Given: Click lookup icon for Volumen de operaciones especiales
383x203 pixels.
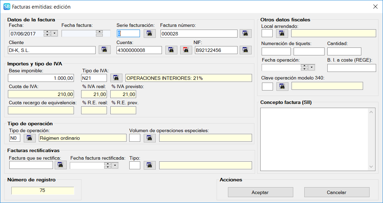Looking at the screenshot, I should tap(149, 138).
